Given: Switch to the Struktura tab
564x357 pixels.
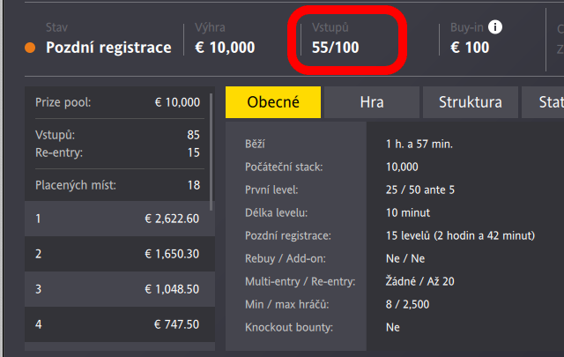Looking at the screenshot, I should pyautogui.click(x=470, y=102).
